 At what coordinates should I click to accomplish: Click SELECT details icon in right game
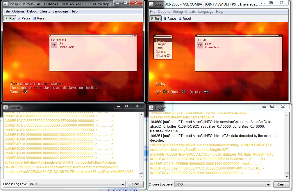click(207, 92)
